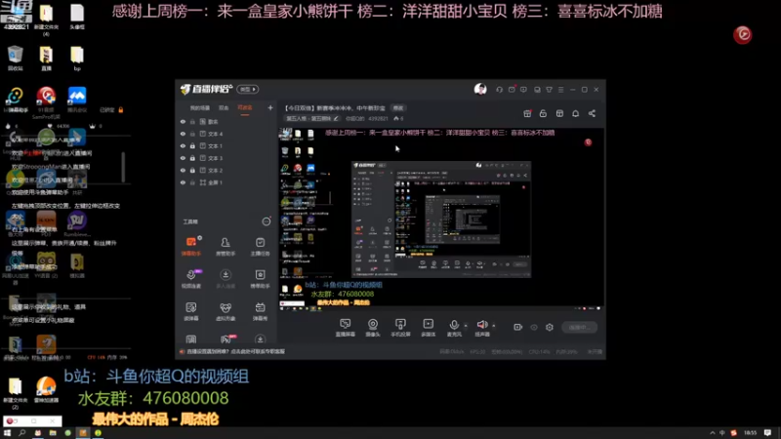Toggle visibility eye of 文本 4 layer

183,134
